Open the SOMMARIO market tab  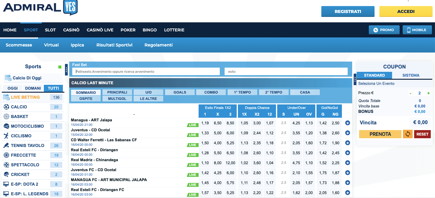pos(86,92)
